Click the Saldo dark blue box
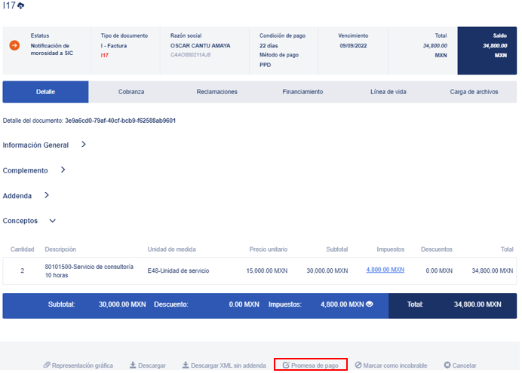This screenshot has width=522, height=373. point(487,50)
